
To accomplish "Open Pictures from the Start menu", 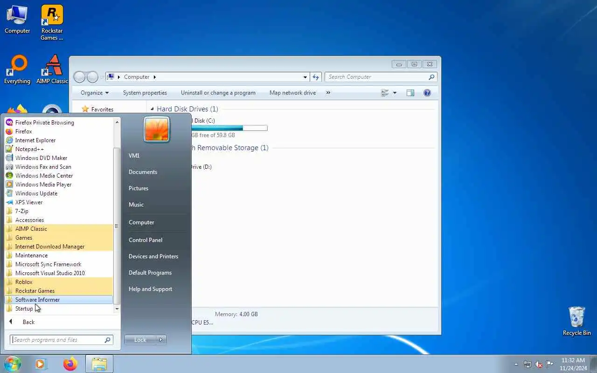I will click(139, 188).
